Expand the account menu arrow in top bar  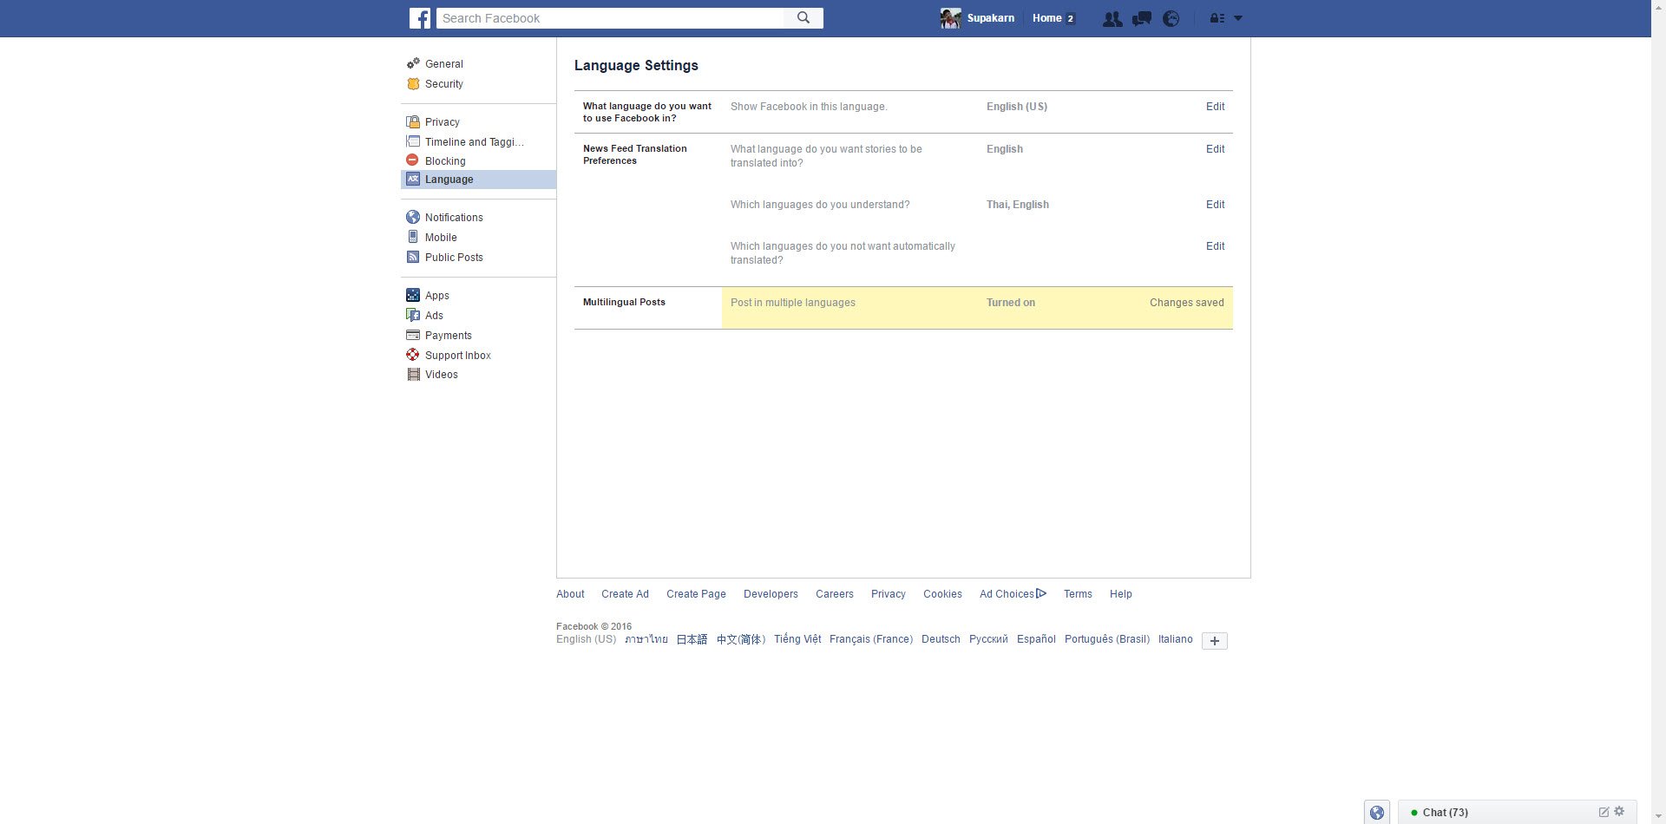coord(1238,18)
